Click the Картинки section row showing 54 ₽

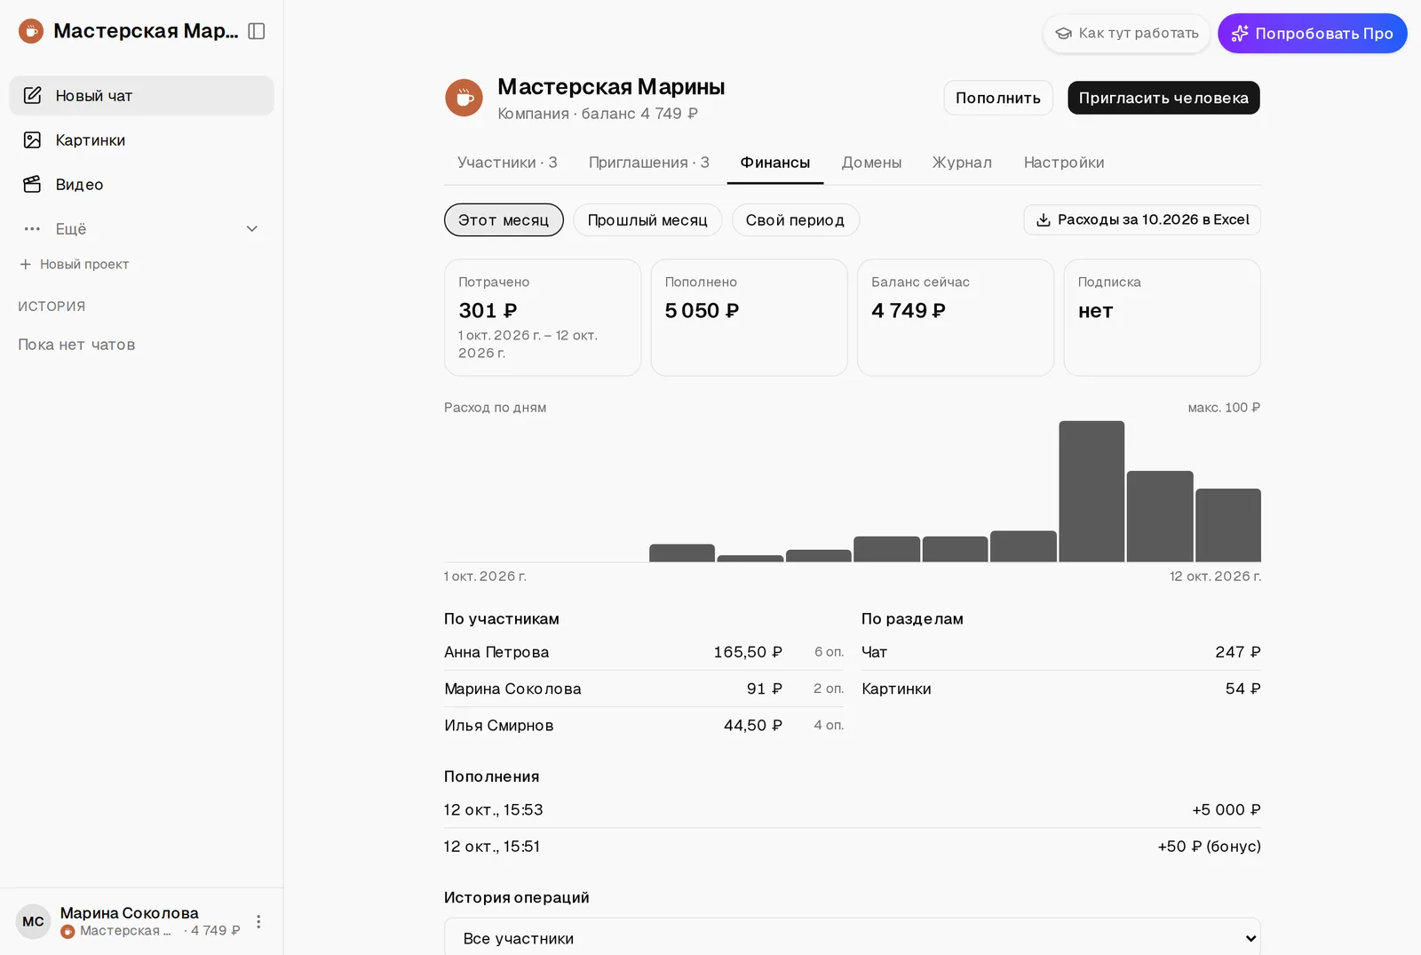click(1061, 688)
